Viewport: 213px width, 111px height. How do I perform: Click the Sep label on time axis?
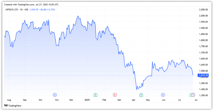point(24,100)
